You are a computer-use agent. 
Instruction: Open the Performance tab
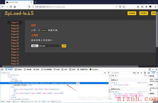(56, 70)
